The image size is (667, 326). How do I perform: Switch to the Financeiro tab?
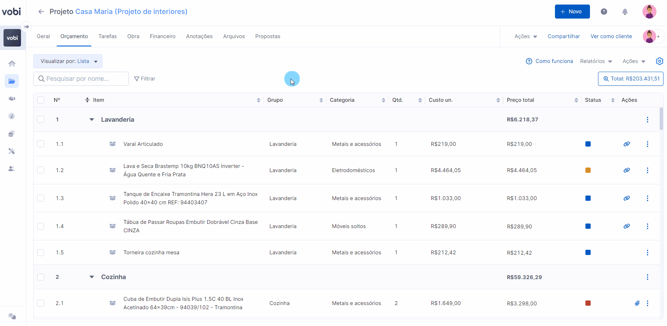tap(162, 36)
